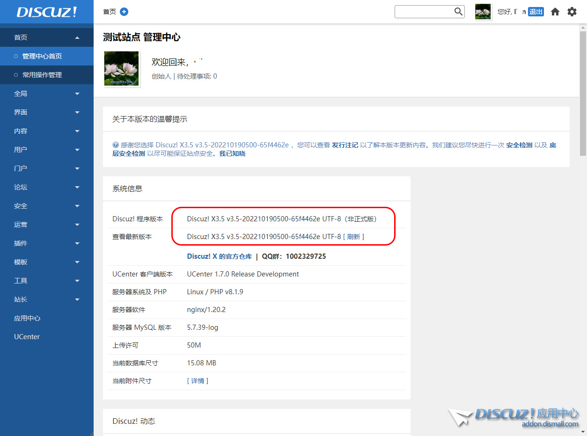The height and width of the screenshot is (436, 587).
Task: Collapse the 首页 sidebar section
Action: (x=47, y=37)
